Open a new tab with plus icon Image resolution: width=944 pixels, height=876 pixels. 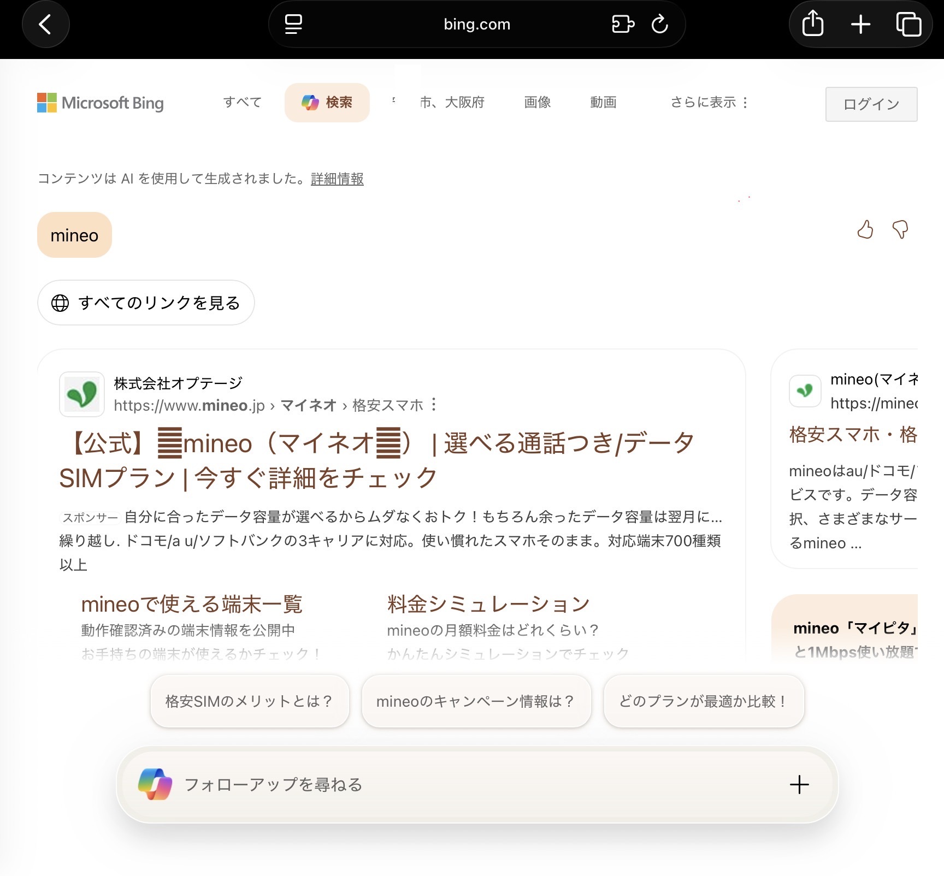pyautogui.click(x=860, y=25)
